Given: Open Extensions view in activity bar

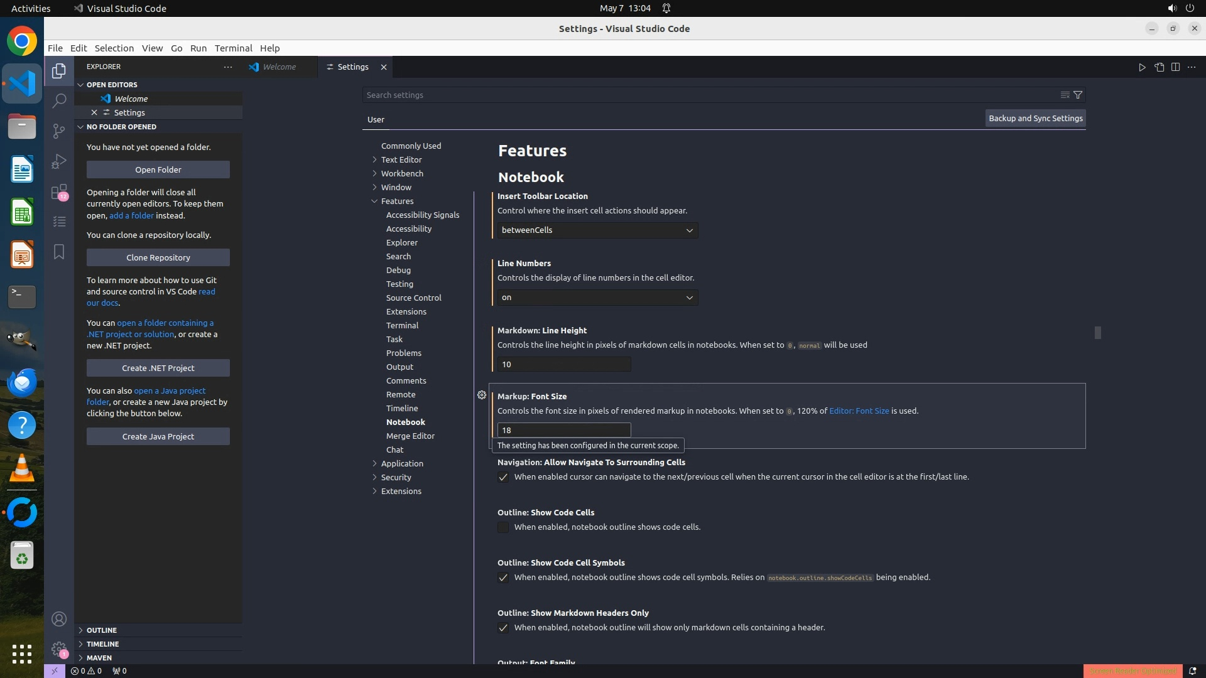Looking at the screenshot, I should (59, 192).
